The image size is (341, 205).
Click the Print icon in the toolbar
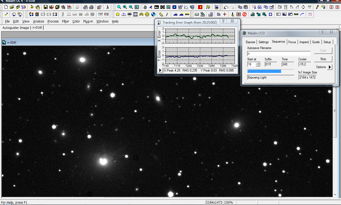pos(91,7)
